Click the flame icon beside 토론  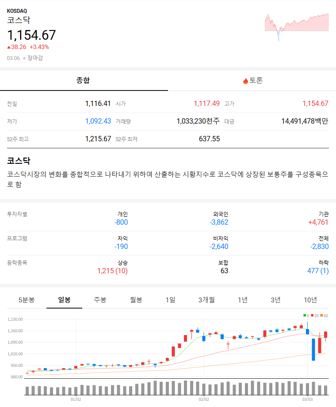click(x=245, y=81)
